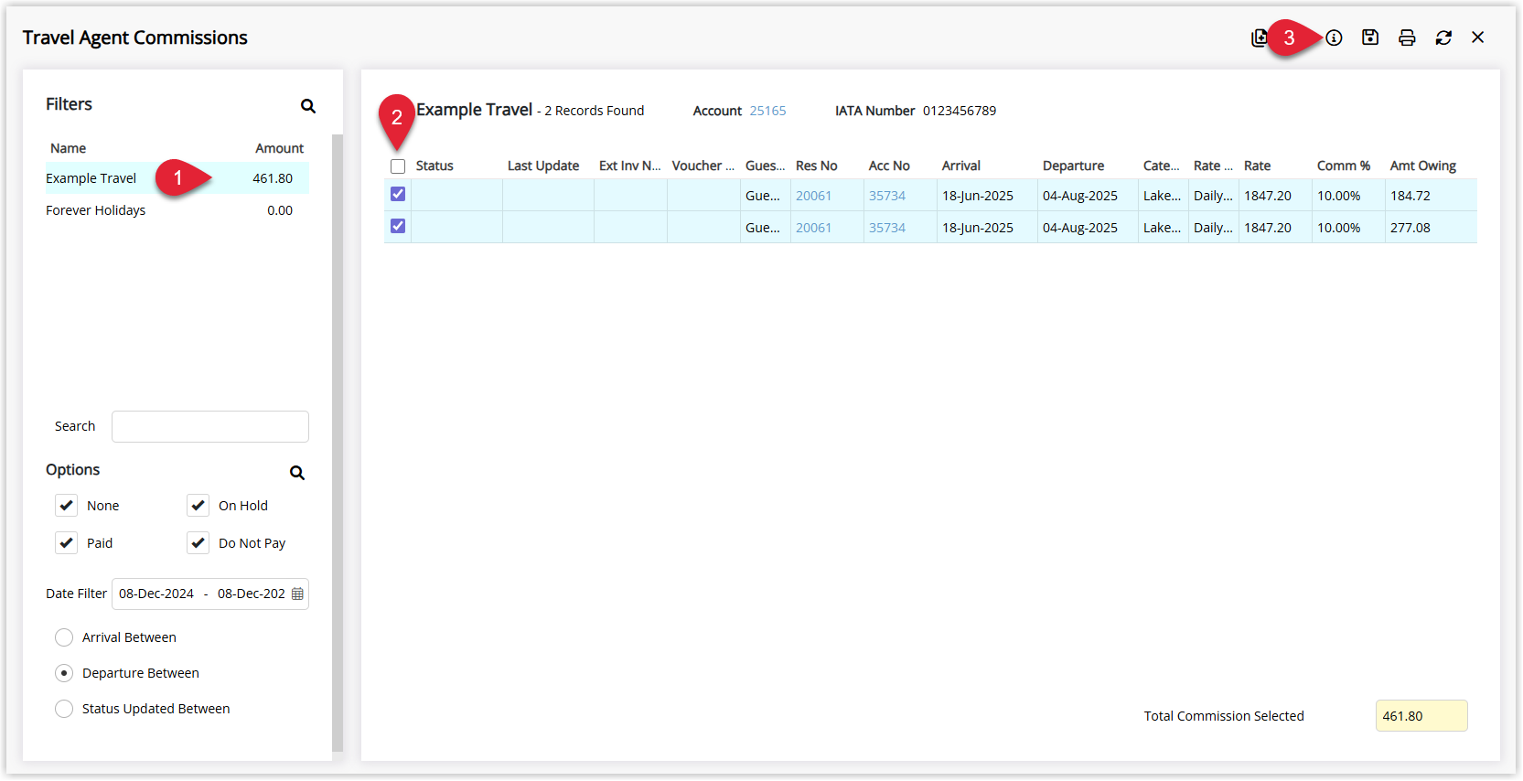Sort by the Res No column header
This screenshot has height=781, width=1523.
click(817, 166)
